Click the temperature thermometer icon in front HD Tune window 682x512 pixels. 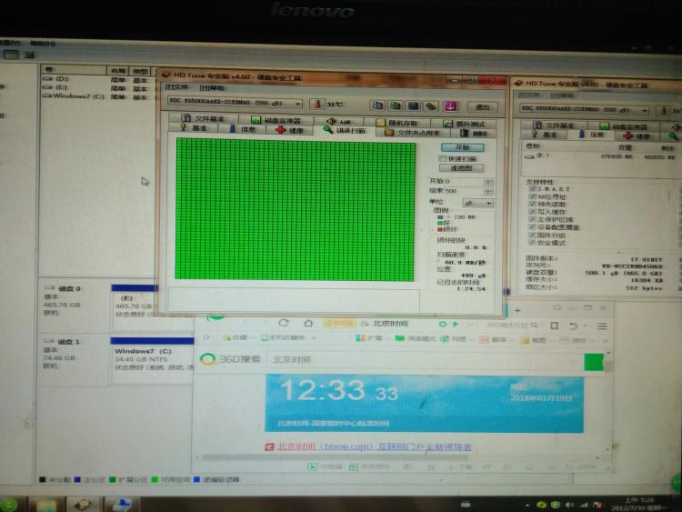pyautogui.click(x=317, y=105)
